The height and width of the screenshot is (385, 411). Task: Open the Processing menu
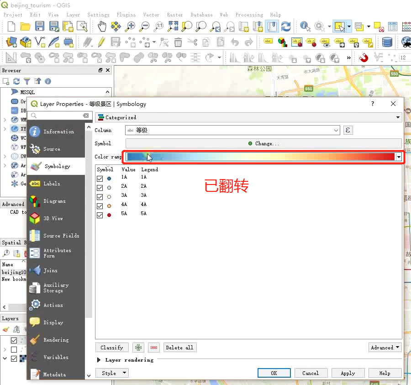pos(249,15)
